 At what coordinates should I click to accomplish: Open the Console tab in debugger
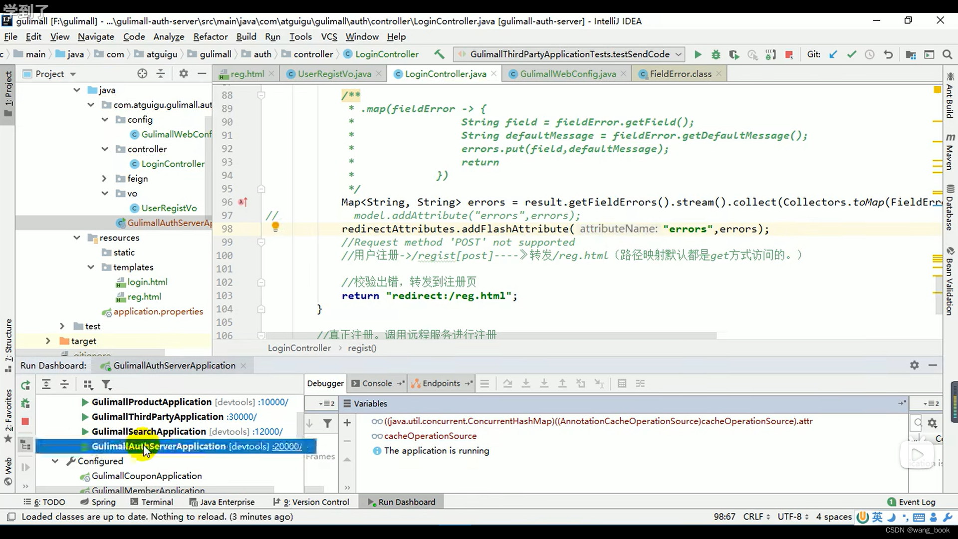coord(377,383)
